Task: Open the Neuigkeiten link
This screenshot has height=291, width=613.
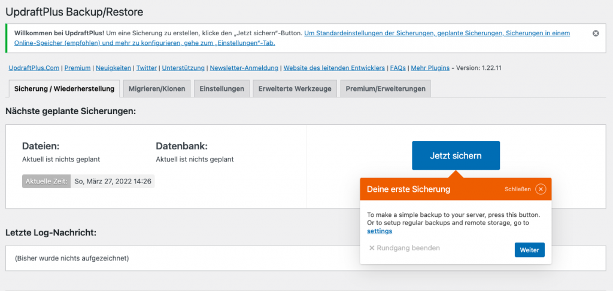Action: click(x=113, y=68)
